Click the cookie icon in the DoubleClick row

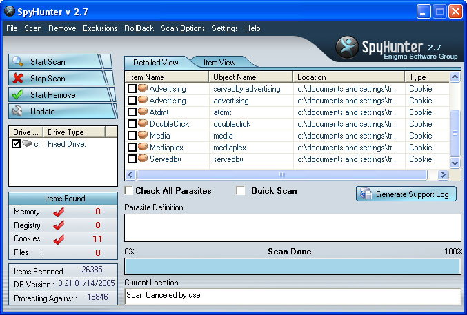click(x=143, y=123)
